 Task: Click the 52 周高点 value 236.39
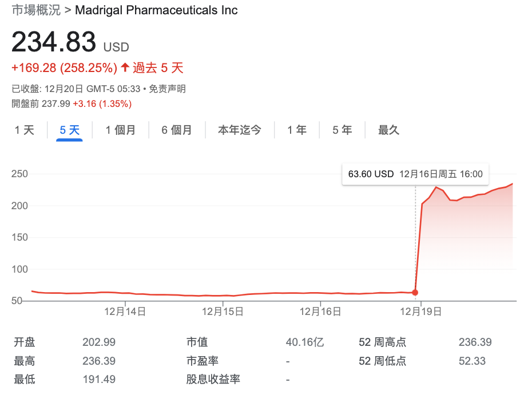coord(475,342)
